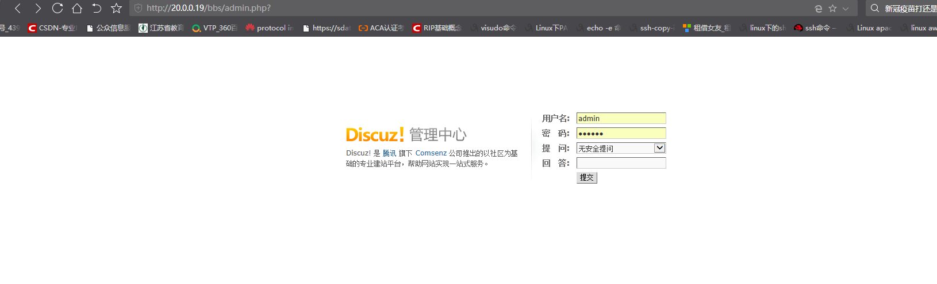Click the Discuz! logo

point(375,135)
